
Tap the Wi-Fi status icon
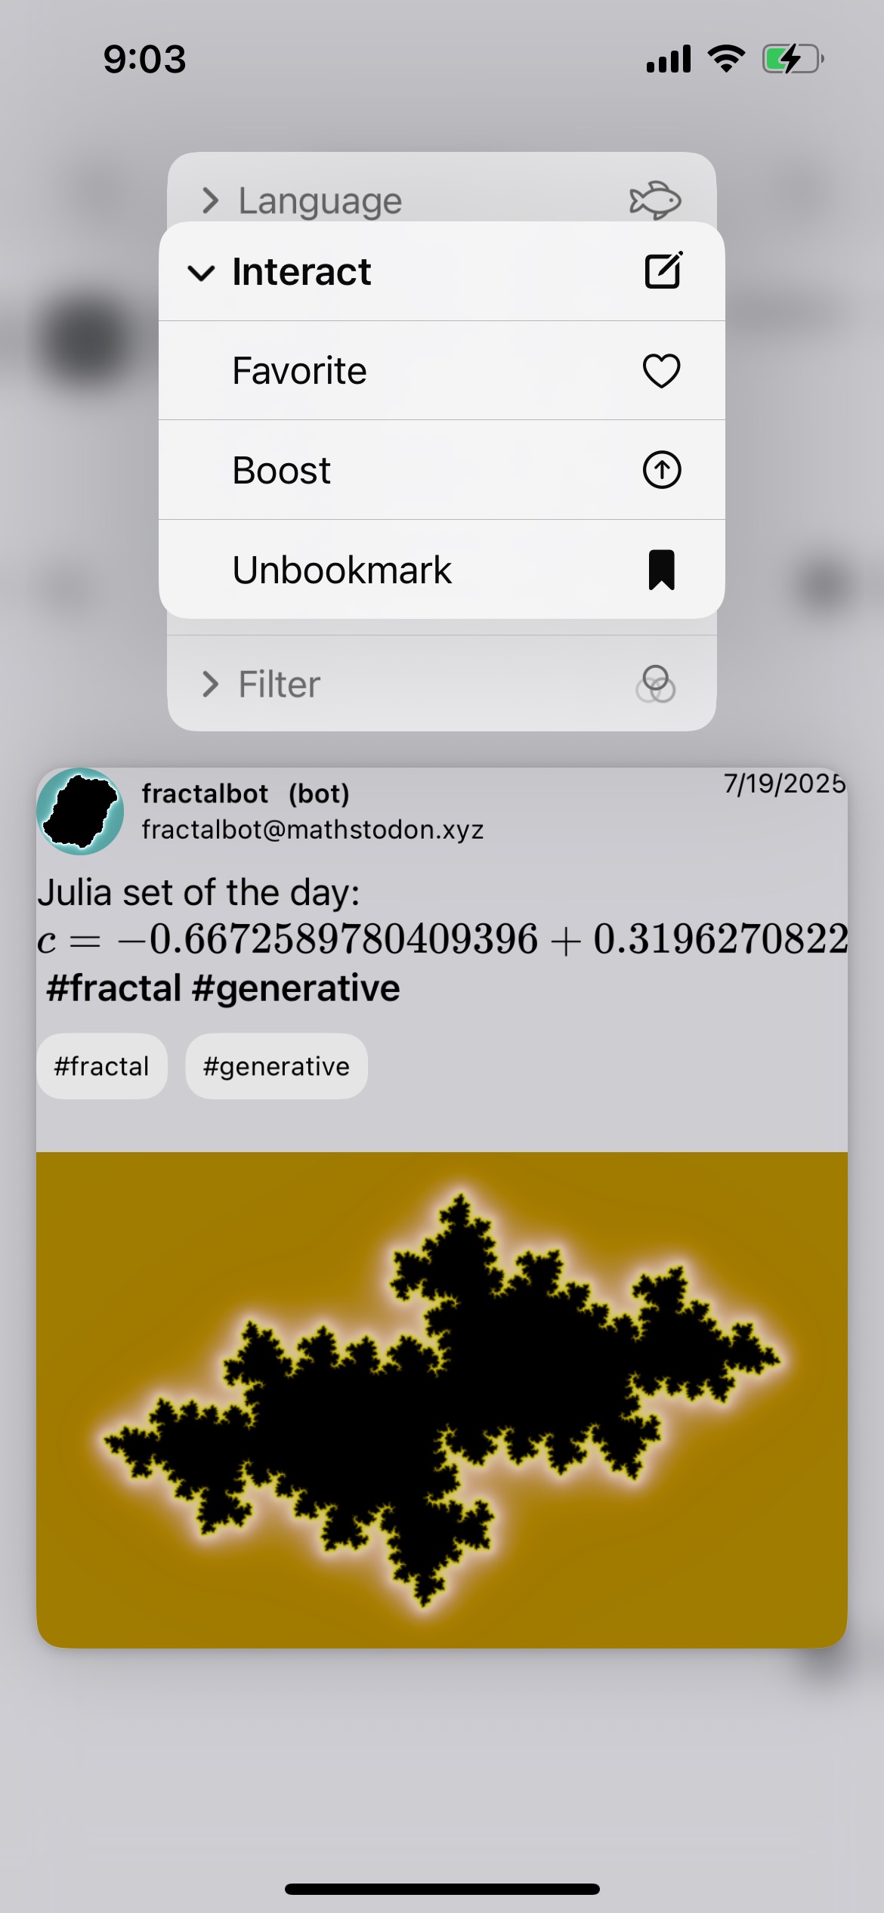pyautogui.click(x=726, y=58)
